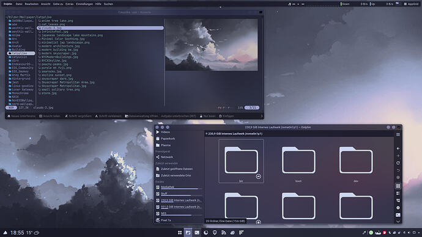Open the Datei menu in the top bar
422x237 pixels.
19,4
